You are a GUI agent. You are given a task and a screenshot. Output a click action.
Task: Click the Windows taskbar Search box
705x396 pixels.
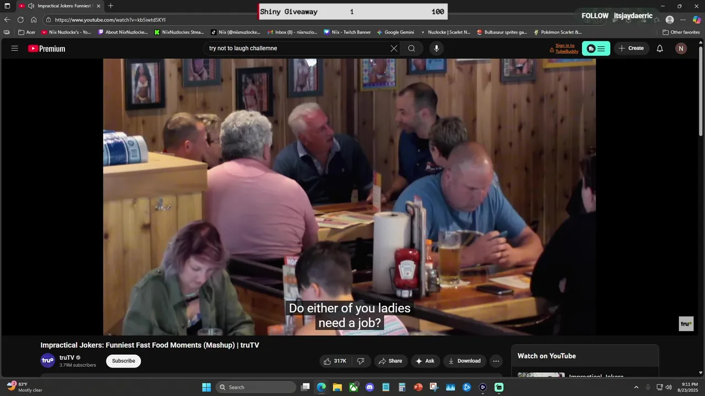(256, 387)
